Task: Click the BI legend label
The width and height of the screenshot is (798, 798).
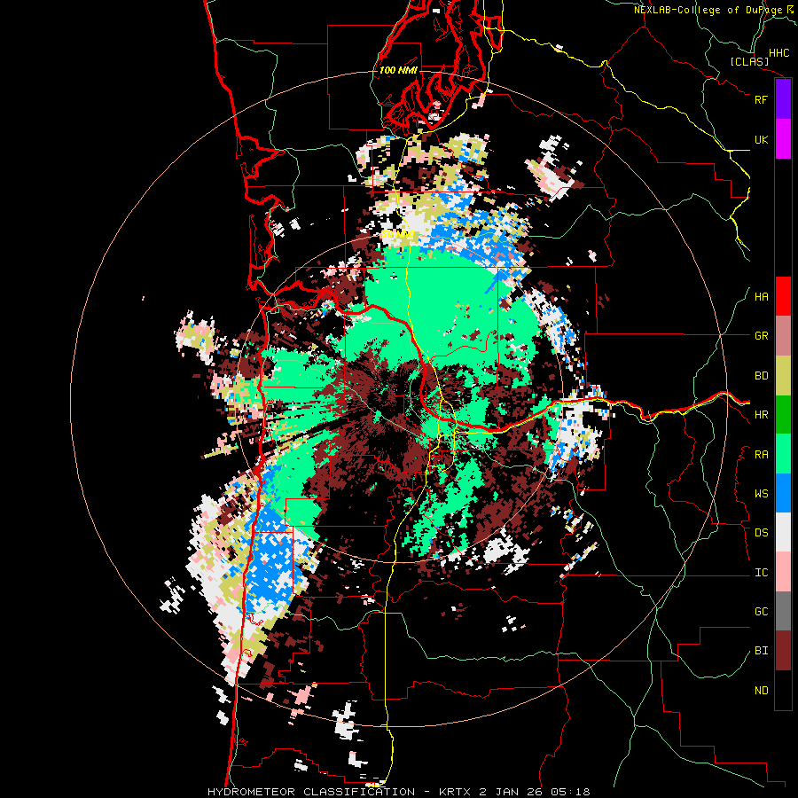Action: 761,651
